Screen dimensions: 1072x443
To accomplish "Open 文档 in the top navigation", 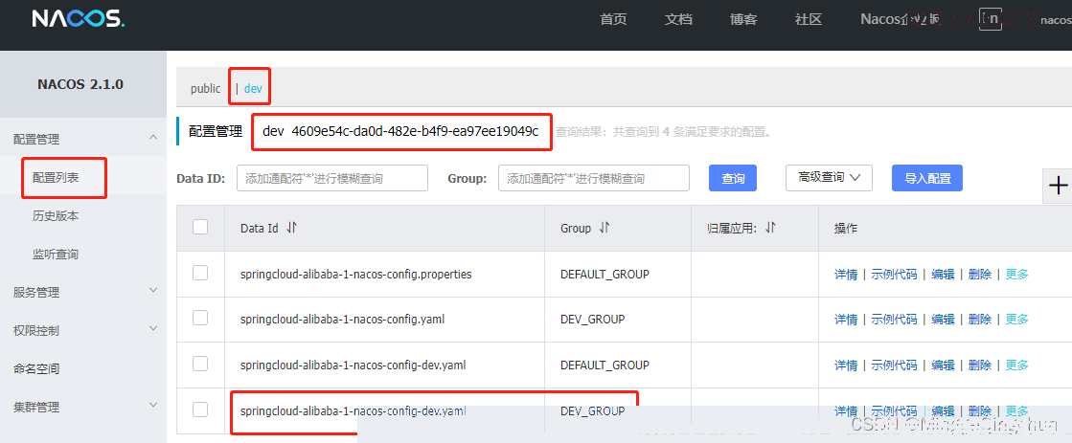I will (x=678, y=19).
